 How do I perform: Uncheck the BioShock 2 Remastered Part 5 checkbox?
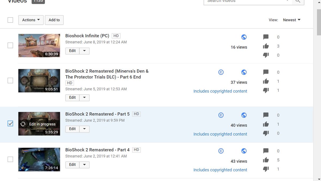pos(10,123)
